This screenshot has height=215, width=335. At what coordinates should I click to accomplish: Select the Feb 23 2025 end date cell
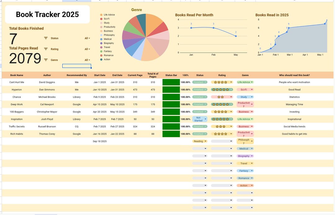(x=117, y=97)
